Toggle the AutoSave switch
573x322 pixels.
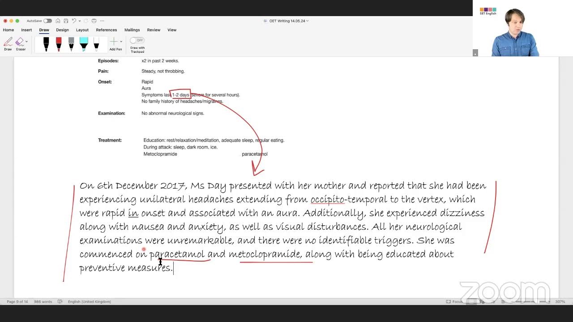(47, 21)
